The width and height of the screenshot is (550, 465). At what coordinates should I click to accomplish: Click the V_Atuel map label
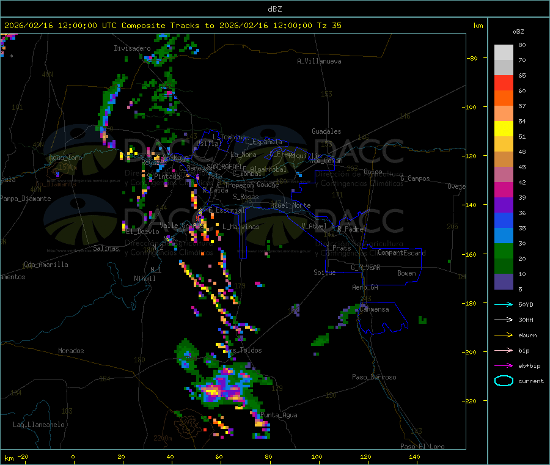pos(314,226)
